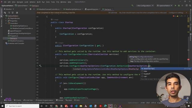Click the VS Code taskbar icon

76,106
